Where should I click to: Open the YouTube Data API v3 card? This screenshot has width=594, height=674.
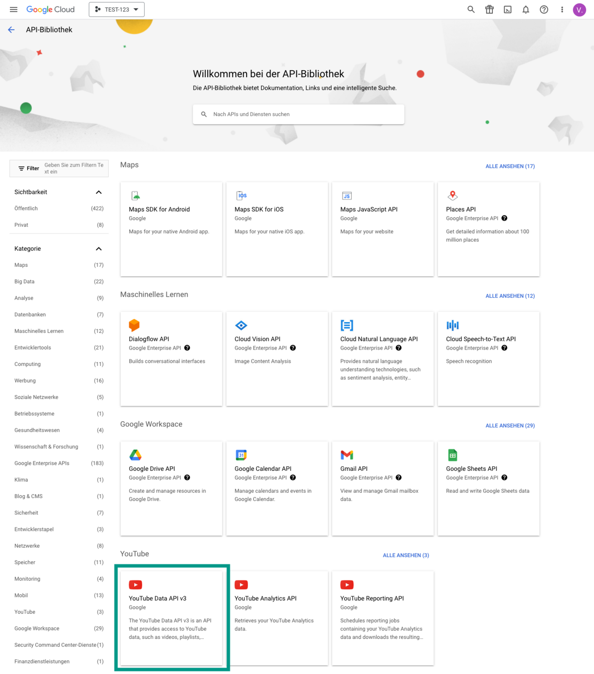click(171, 618)
